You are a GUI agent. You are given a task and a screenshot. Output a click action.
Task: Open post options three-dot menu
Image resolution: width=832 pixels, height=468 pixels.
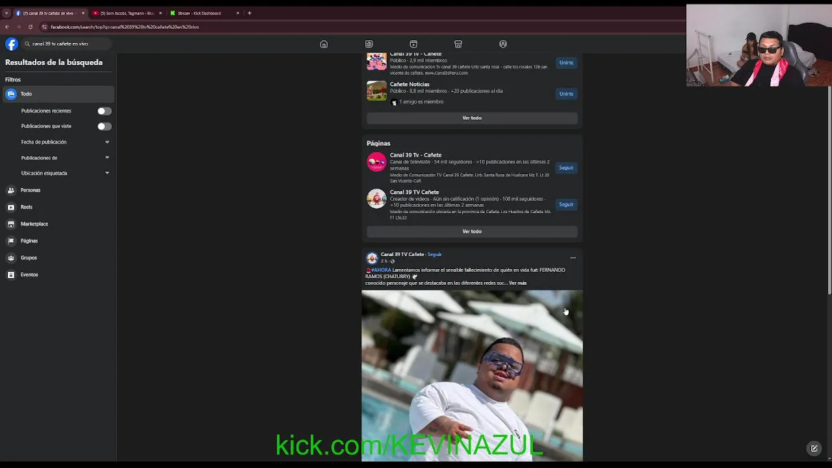tap(573, 258)
